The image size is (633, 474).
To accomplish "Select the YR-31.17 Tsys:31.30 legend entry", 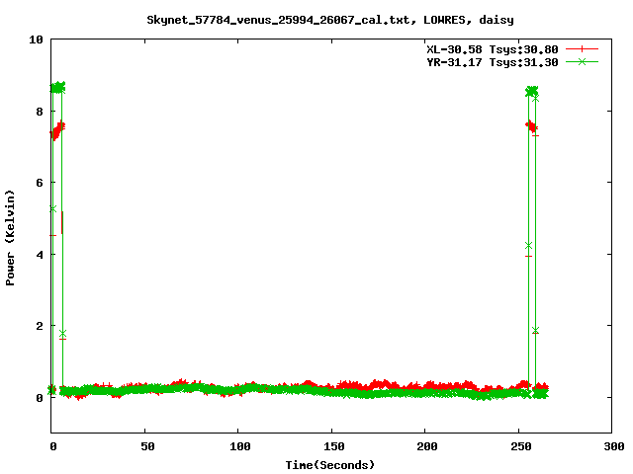I will (493, 62).
